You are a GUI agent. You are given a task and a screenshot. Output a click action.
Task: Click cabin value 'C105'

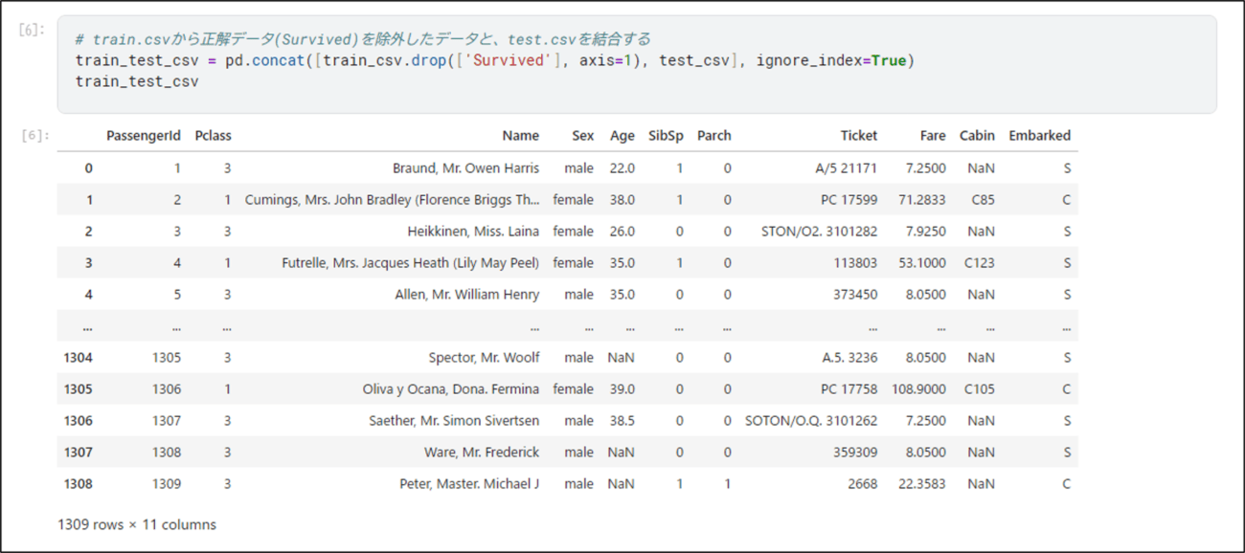coord(979,389)
